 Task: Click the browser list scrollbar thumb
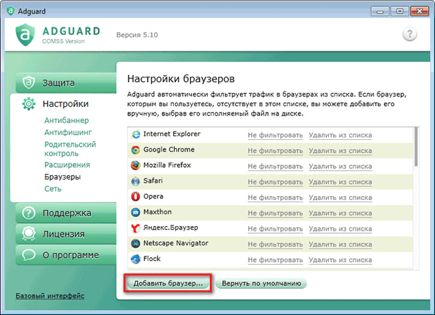pyautogui.click(x=416, y=146)
